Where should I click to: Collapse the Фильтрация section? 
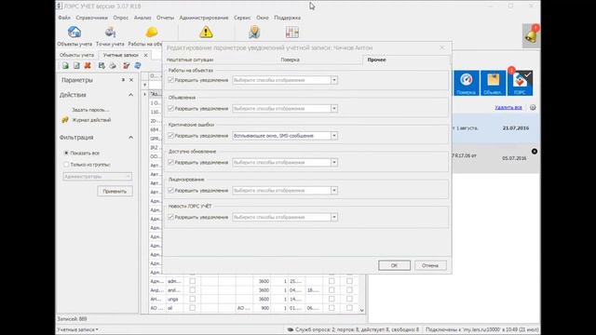pyautogui.click(x=130, y=138)
